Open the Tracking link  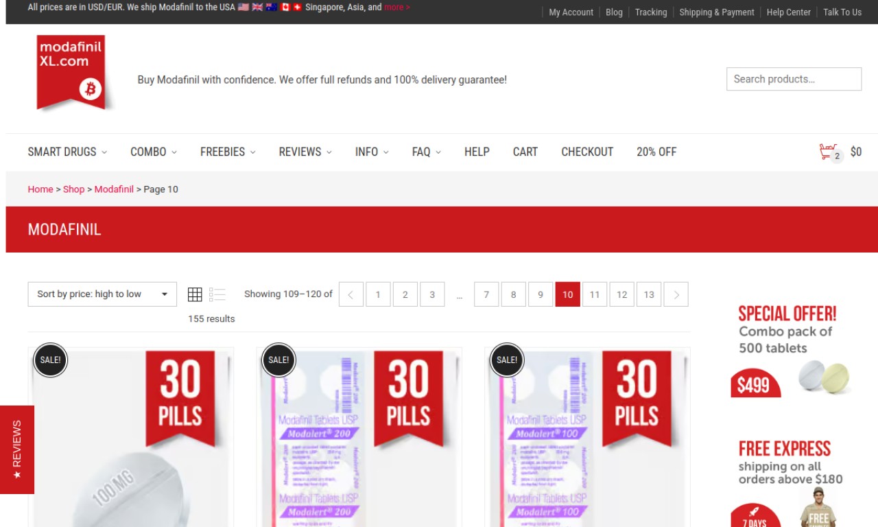(x=651, y=12)
